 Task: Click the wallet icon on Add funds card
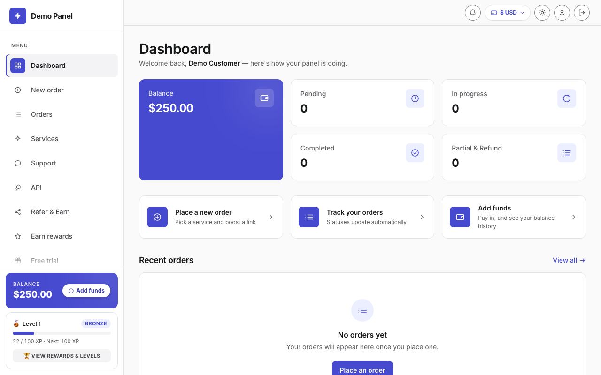pos(460,217)
